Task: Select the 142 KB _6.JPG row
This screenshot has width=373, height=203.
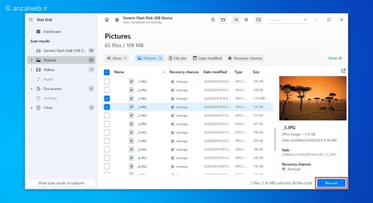Action: coord(188,166)
